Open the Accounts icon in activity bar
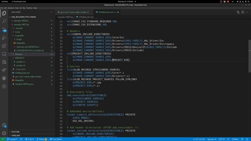 (x=4, y=125)
